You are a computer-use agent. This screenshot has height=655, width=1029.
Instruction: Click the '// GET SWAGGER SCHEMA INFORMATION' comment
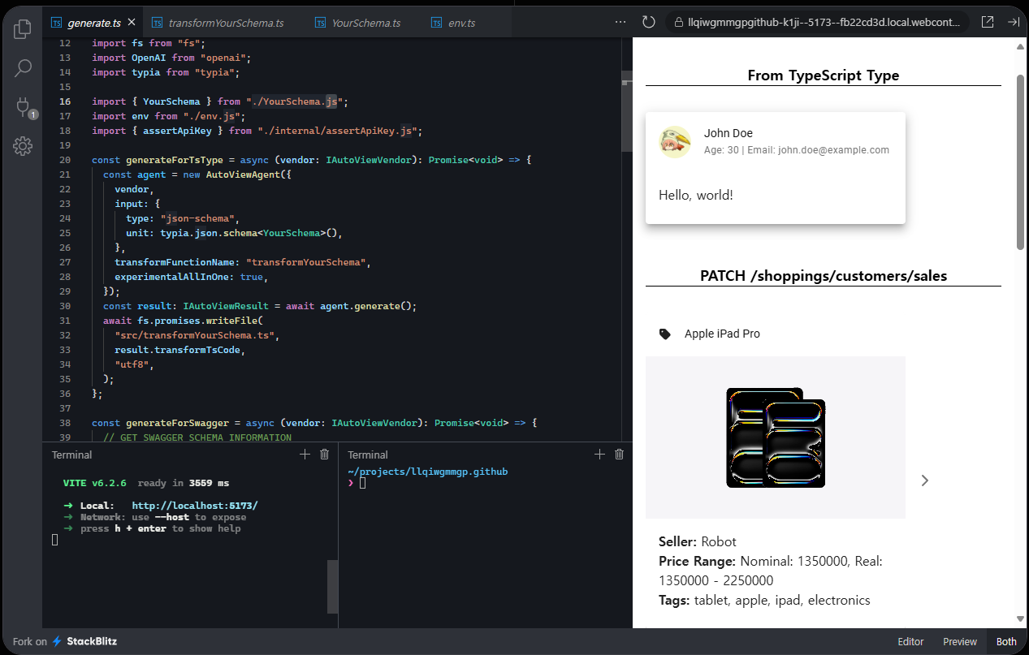(197, 437)
